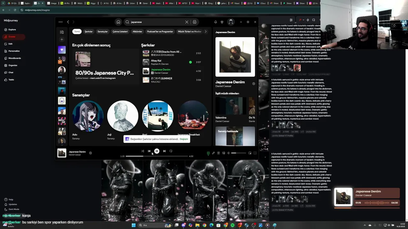Image resolution: width=408 pixels, height=229 pixels.
Task: Skip to next track in Spotify
Action: pos(164,151)
